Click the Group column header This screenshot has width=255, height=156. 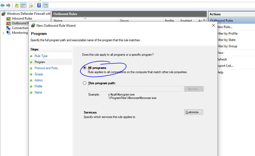[141, 20]
